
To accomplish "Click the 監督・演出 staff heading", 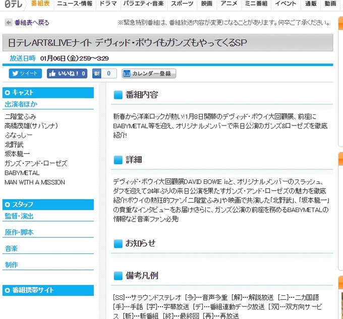I will [x=19, y=216].
